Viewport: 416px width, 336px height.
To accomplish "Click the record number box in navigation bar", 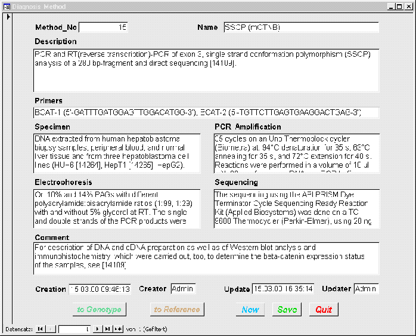I will (74, 329).
